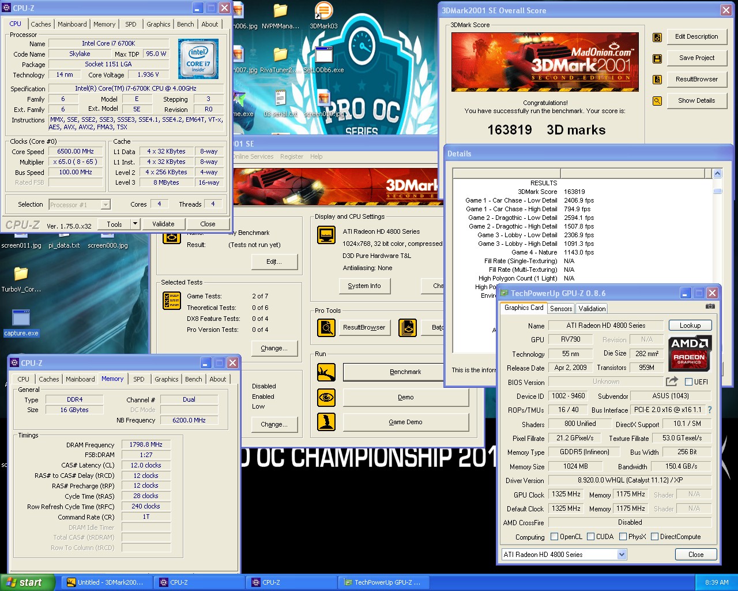Click the second Pro Tools document icon

pyautogui.click(x=408, y=328)
